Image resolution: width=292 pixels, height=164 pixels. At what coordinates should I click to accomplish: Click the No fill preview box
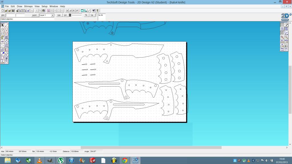point(102,17)
